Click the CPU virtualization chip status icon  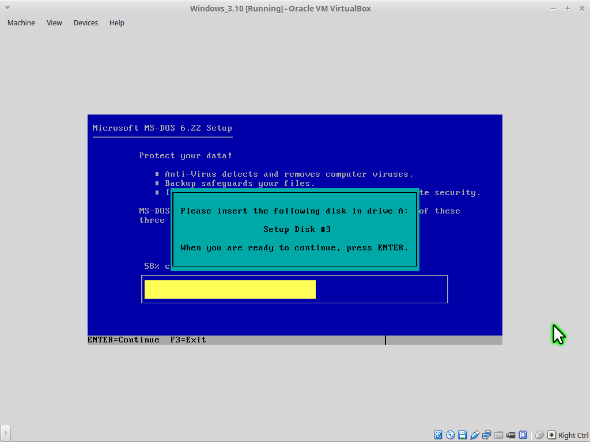(x=523, y=435)
